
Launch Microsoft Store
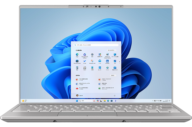click(77, 61)
